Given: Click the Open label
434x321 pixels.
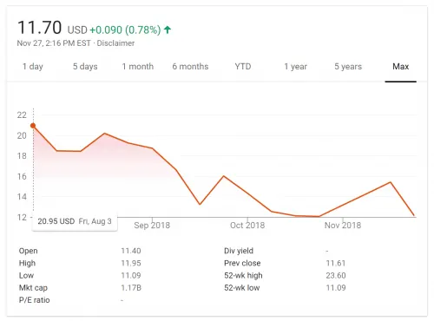Looking at the screenshot, I should pyautogui.click(x=28, y=251).
